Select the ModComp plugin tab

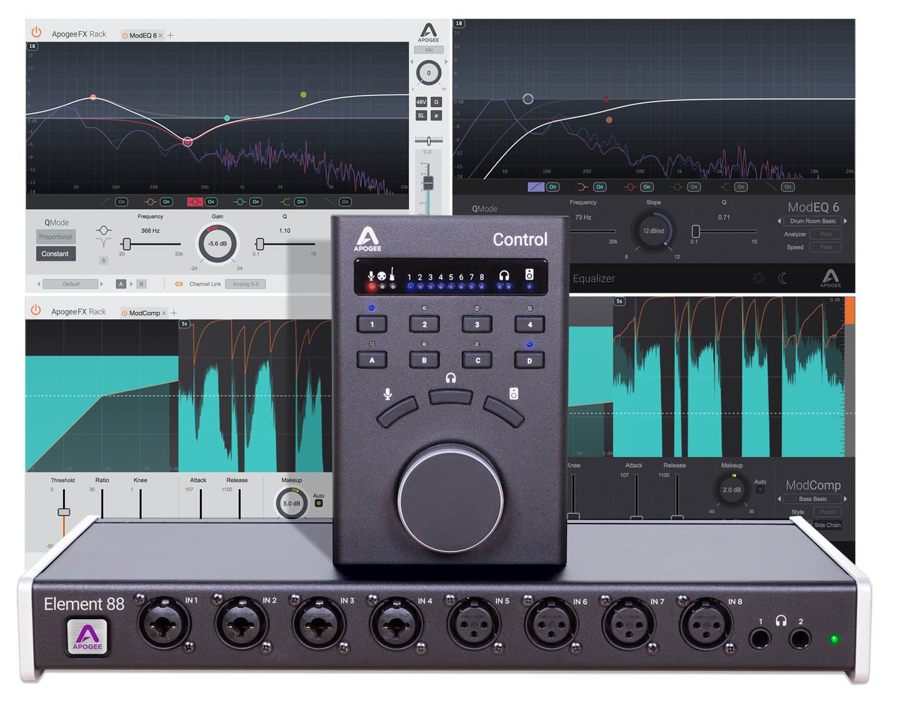(144, 313)
